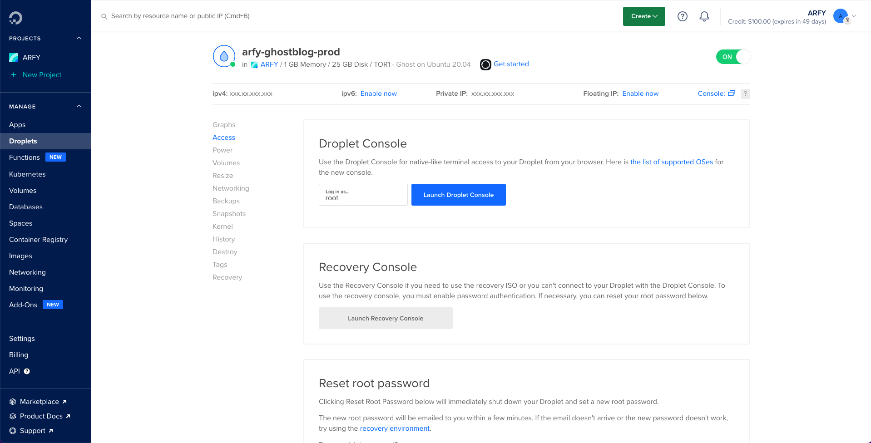
Task: Select the Access droplet tab
Action: (x=224, y=138)
